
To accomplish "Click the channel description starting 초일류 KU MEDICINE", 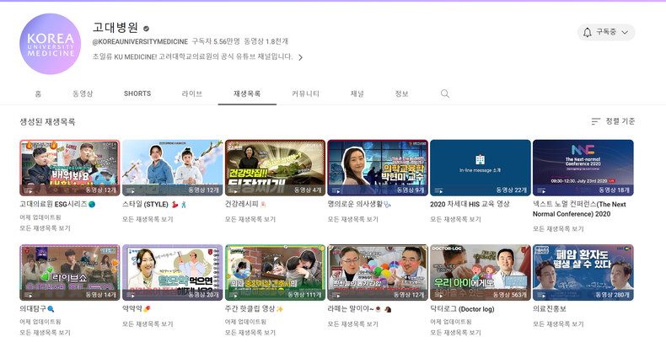I will 193,56.
